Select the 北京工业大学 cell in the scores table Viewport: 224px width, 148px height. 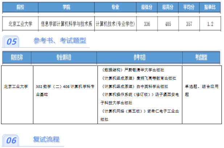click(20, 24)
